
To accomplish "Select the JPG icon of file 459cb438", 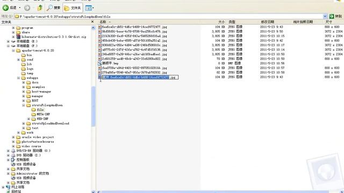I will (100, 41).
